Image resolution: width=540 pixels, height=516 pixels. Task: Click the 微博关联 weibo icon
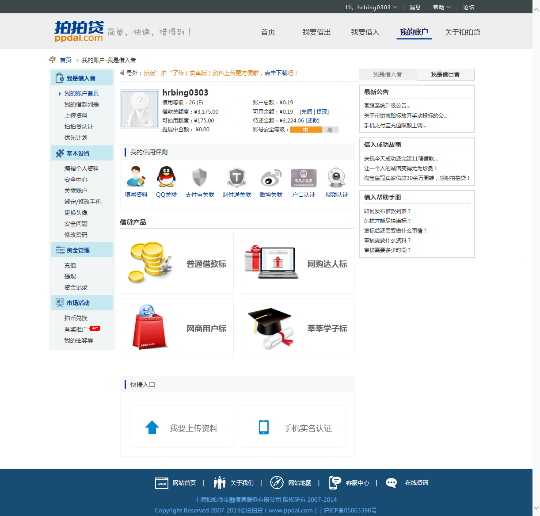pos(271,177)
